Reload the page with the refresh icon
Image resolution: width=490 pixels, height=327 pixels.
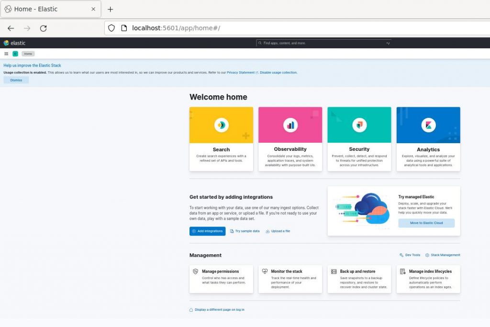pos(44,28)
